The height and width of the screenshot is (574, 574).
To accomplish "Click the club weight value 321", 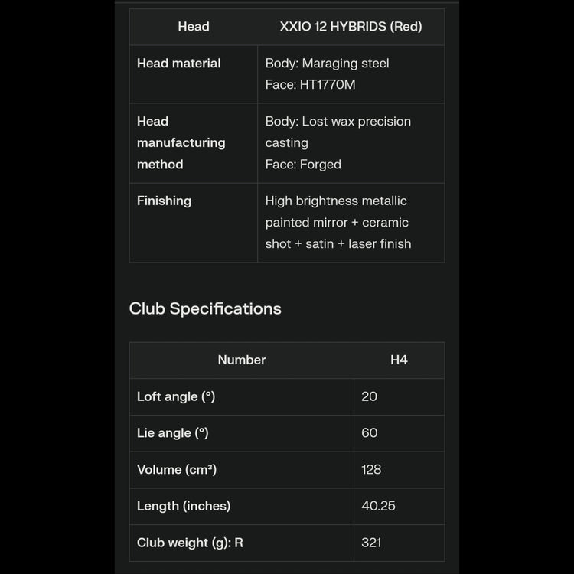I will point(371,543).
